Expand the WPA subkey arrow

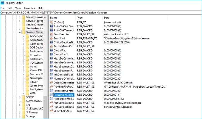pyautogui.click(x=23, y=94)
